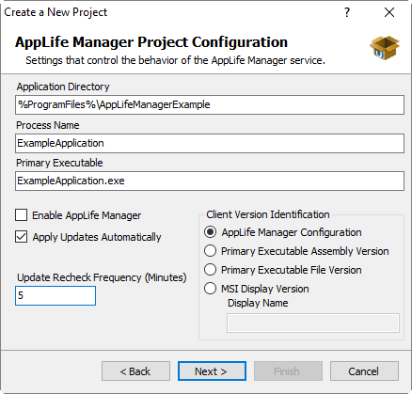Screen dimensions: 412x394
Task: Enable AppLife Manager checkbox
Action: pyautogui.click(x=21, y=215)
